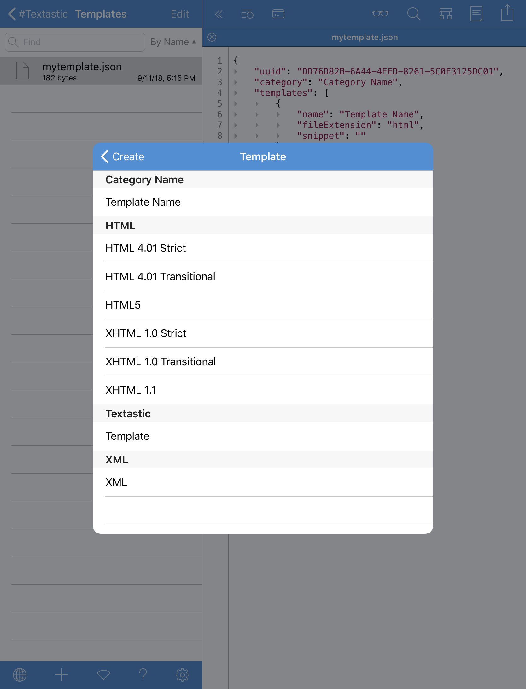This screenshot has height=689, width=526.
Task: Click the "Template Name" string on line 6
Action: 379,114
